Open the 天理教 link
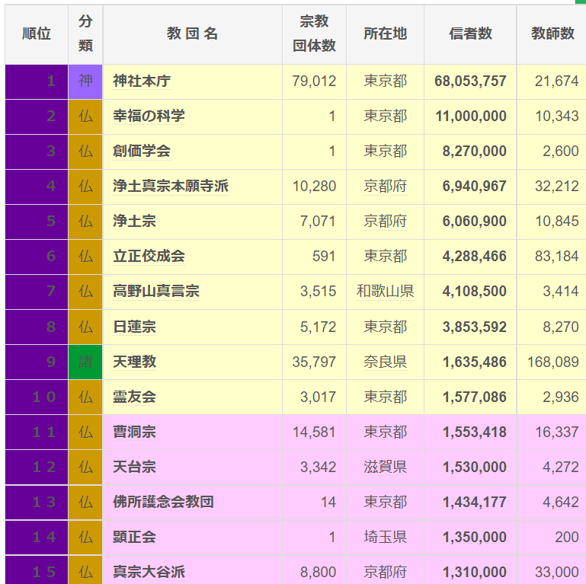Image resolution: width=586 pixels, height=584 pixels. click(134, 362)
